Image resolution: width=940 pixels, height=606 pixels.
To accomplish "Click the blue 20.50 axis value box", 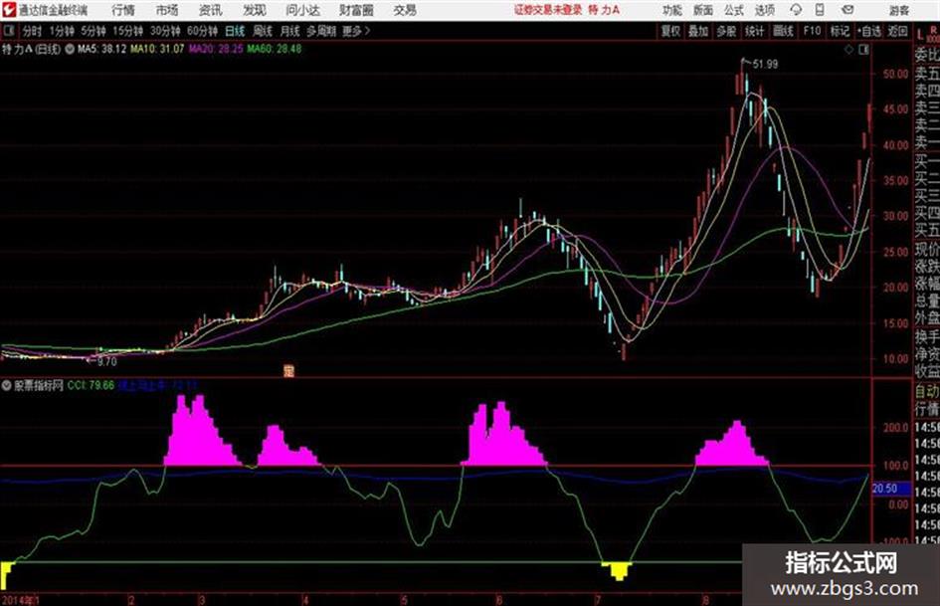I will (891, 489).
